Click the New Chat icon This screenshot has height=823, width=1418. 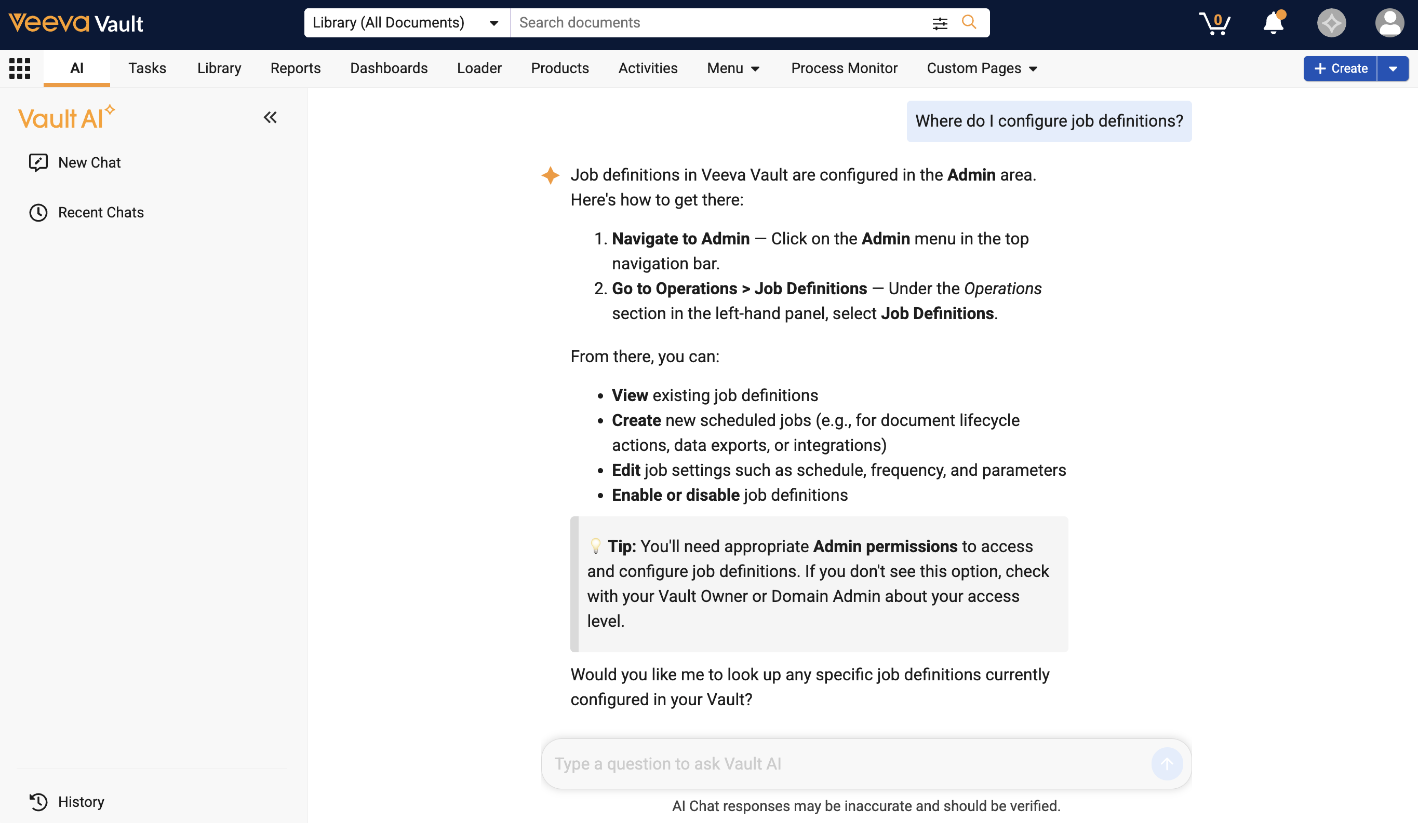38,162
